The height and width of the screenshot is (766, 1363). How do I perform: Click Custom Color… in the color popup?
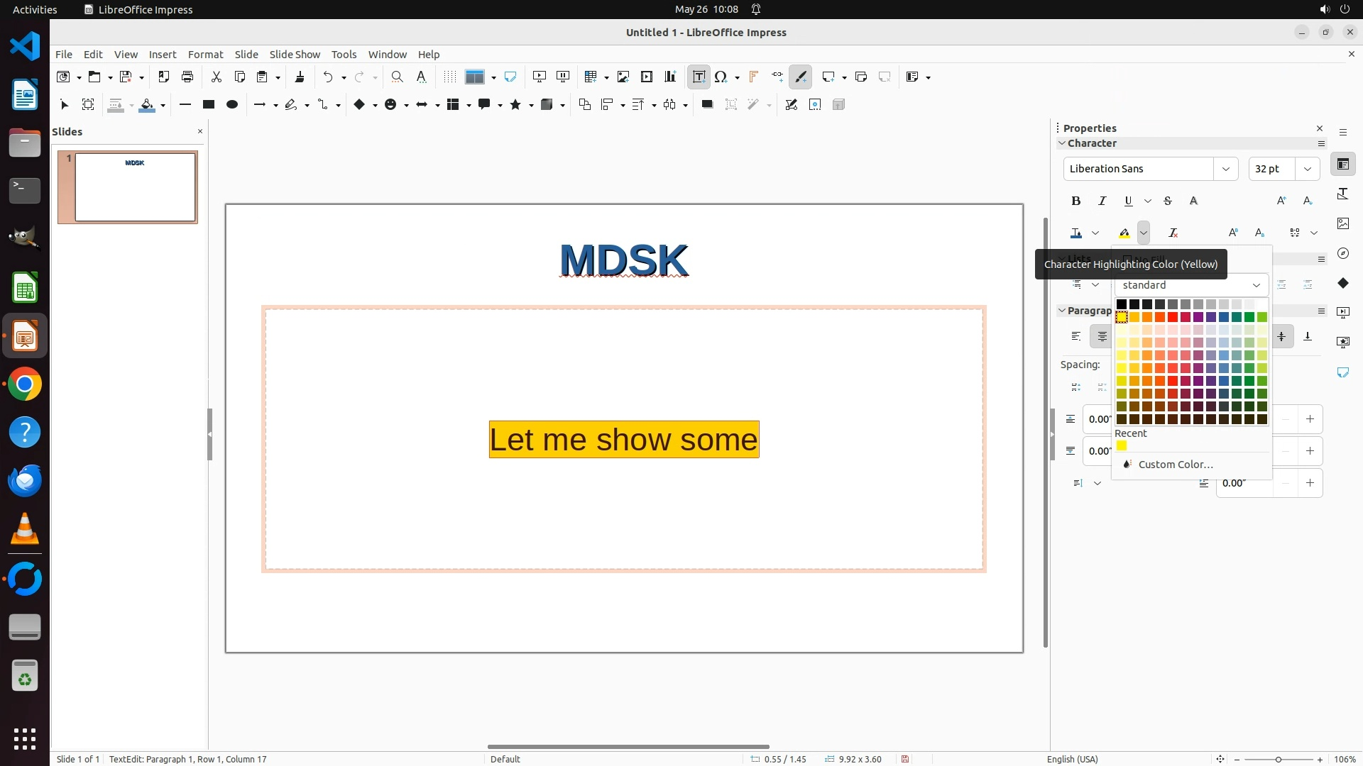pyautogui.click(x=1175, y=465)
